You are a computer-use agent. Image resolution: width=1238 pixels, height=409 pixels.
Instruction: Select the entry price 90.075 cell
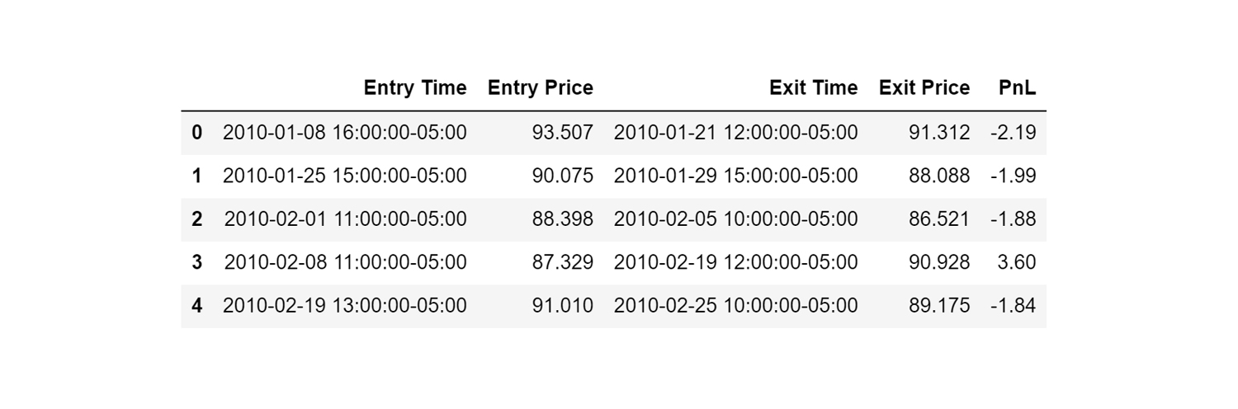pos(563,176)
